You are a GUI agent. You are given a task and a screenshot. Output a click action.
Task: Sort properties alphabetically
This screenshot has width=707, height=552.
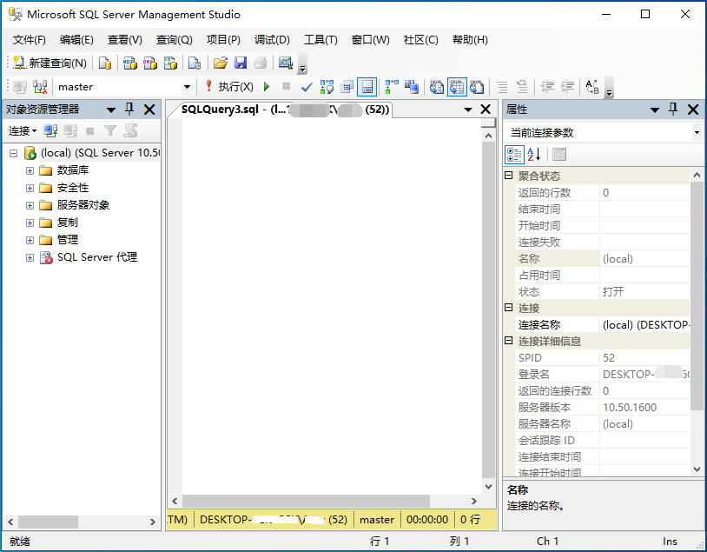click(534, 155)
